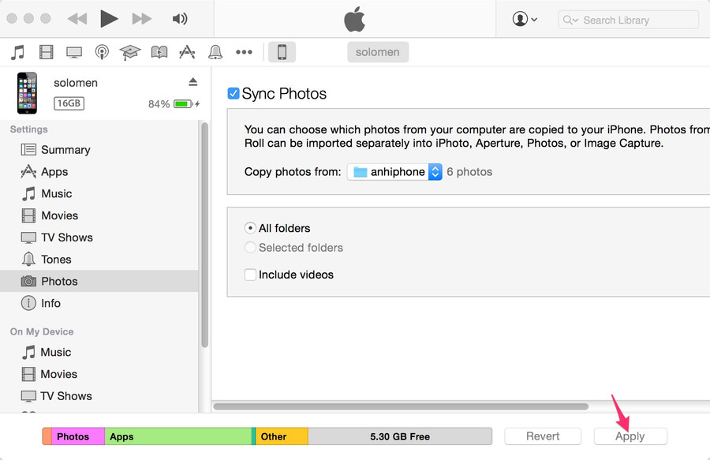Viewport: 710px width, 460px height.
Task: Open iTunes U graduation cap icon
Action: pos(130,52)
